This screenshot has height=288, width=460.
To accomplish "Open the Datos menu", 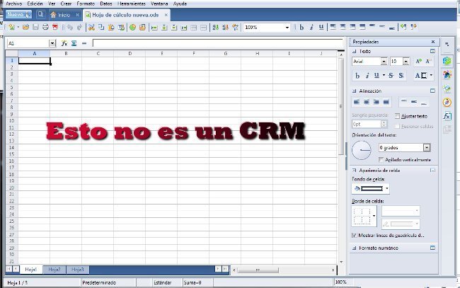I will [x=106, y=4].
